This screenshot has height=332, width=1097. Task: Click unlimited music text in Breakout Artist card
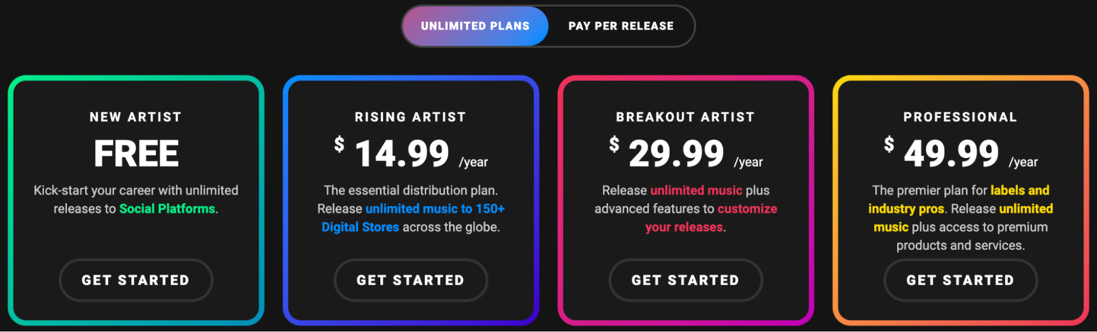click(x=696, y=190)
